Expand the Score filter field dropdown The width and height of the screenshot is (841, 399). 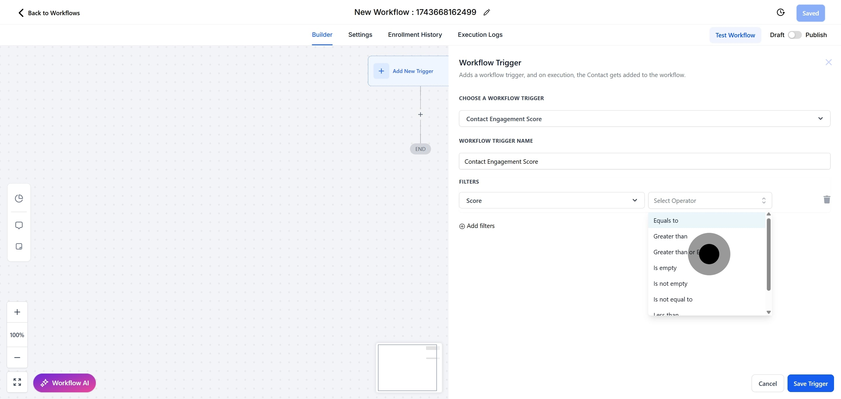(x=551, y=200)
